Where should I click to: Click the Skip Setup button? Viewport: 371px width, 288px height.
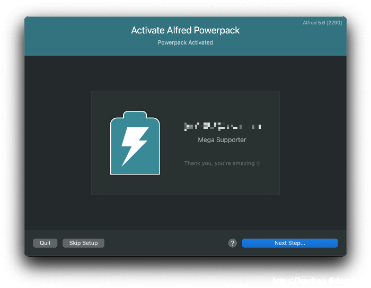tap(83, 243)
